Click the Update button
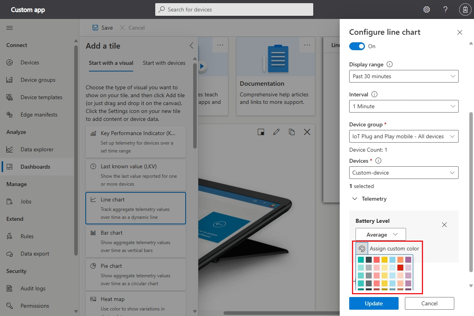 (x=374, y=303)
